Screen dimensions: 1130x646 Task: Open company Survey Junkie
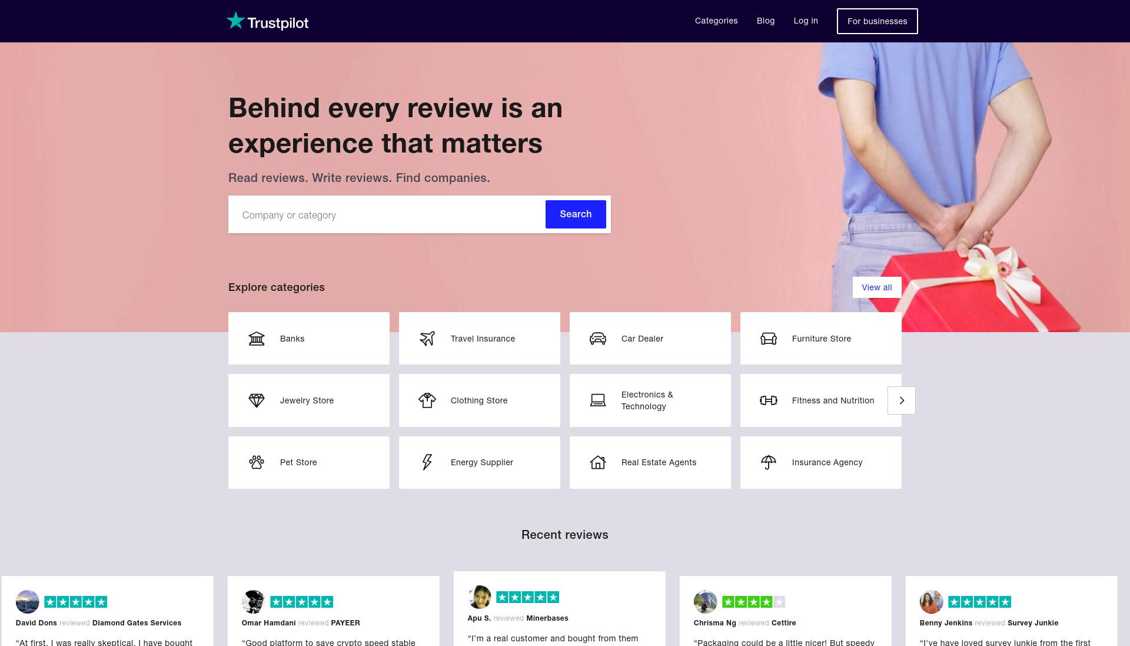1033,623
